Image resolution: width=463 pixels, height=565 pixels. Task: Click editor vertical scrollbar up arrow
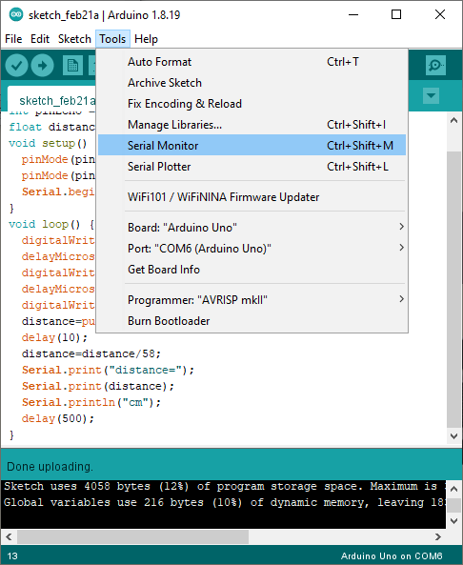pos(454,120)
